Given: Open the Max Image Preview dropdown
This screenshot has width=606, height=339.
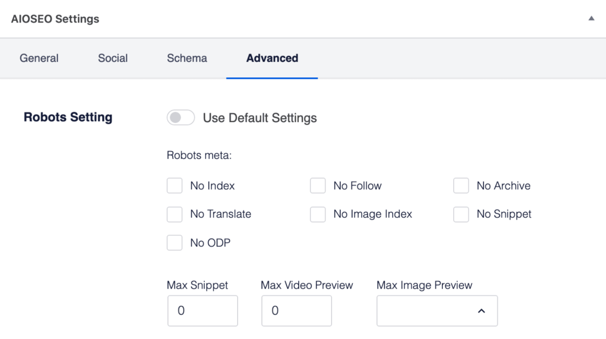Looking at the screenshot, I should 437,311.
